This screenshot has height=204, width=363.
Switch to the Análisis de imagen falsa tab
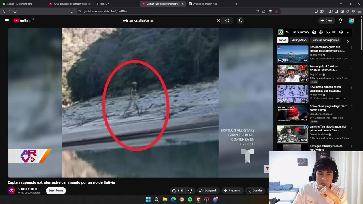coord(208,4)
